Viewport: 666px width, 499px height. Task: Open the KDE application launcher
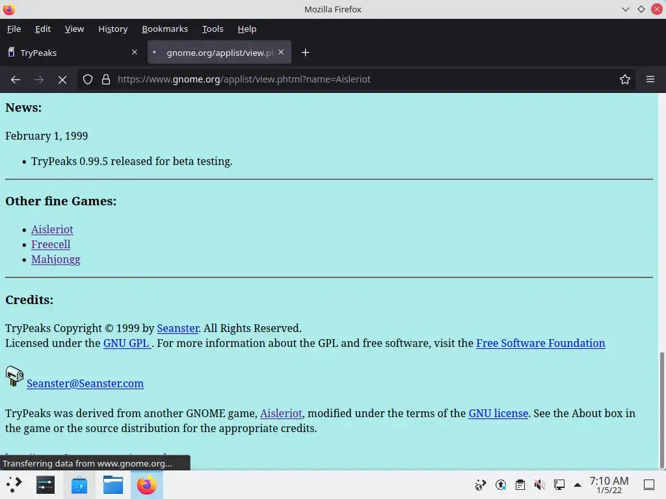tap(14, 485)
